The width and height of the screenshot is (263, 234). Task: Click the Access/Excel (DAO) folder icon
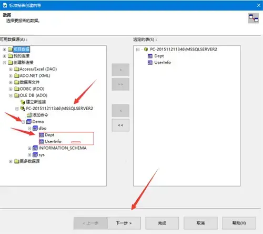[17, 69]
